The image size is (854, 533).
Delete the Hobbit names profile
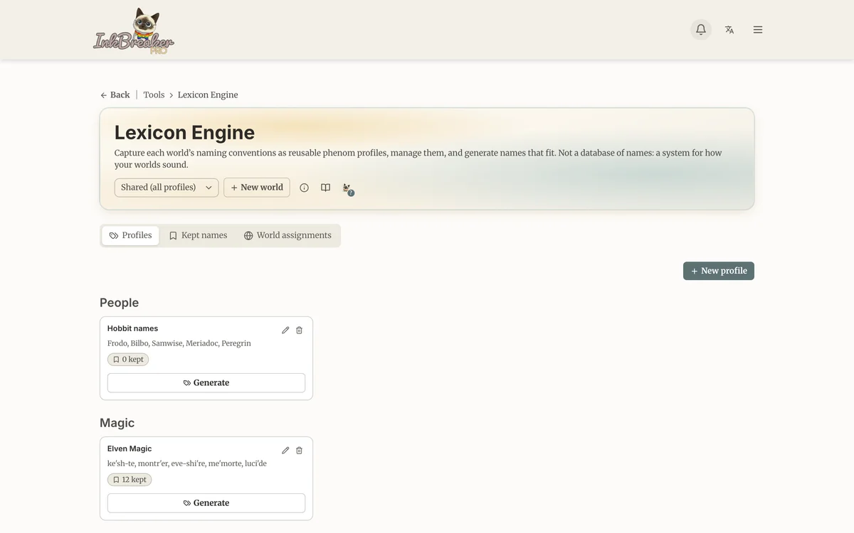(299, 330)
